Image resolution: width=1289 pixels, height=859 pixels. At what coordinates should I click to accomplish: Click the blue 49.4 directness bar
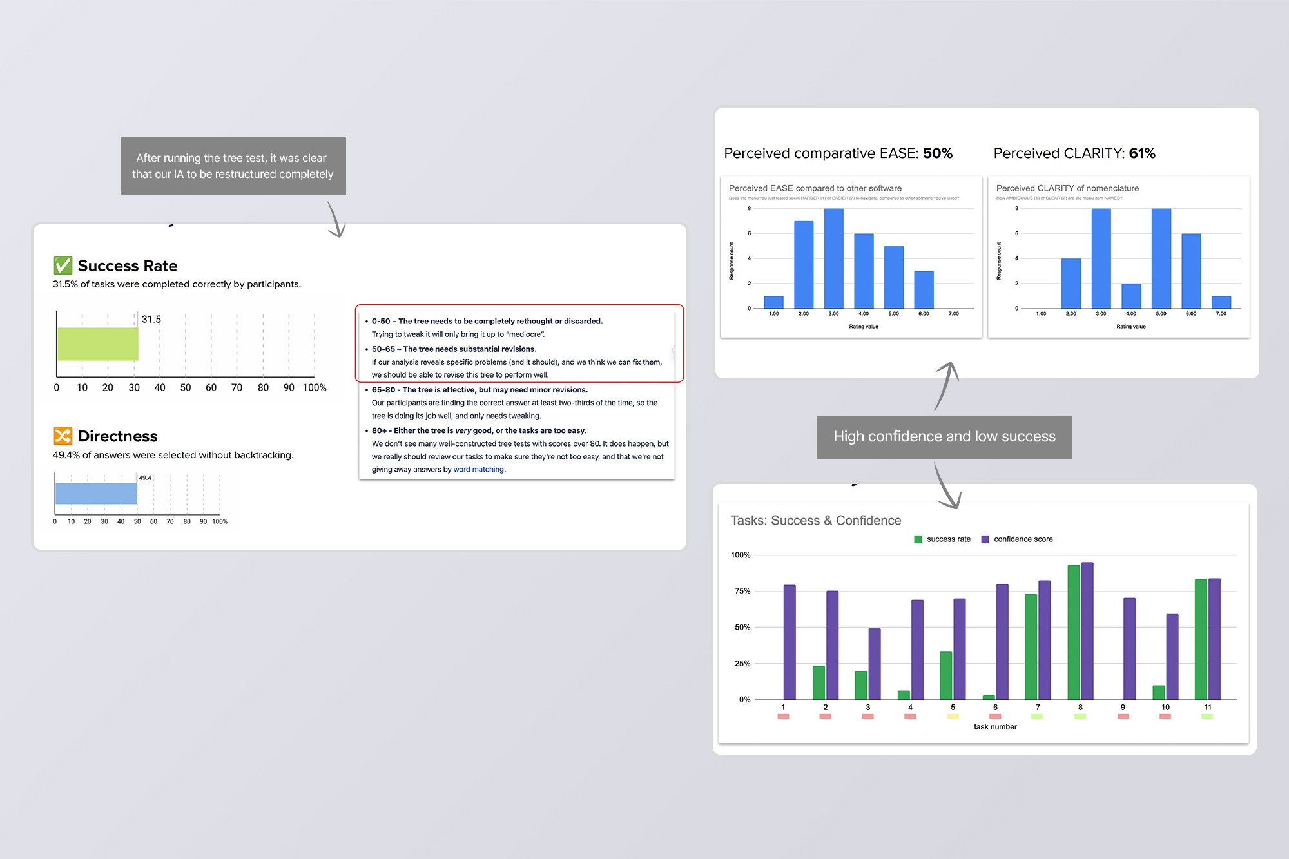coord(95,494)
